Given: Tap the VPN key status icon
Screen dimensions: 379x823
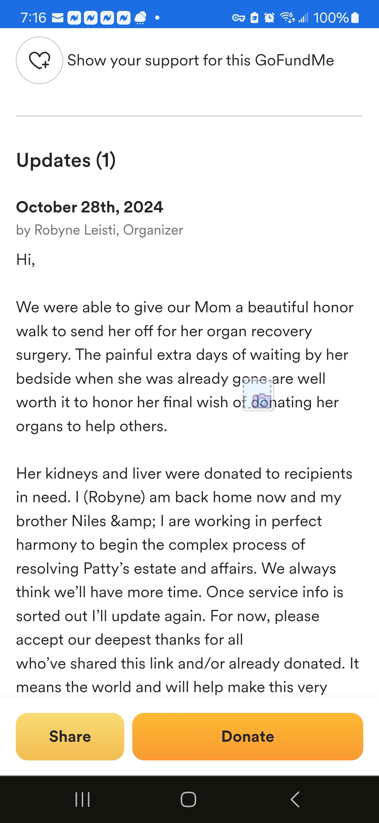Looking at the screenshot, I should point(238,18).
